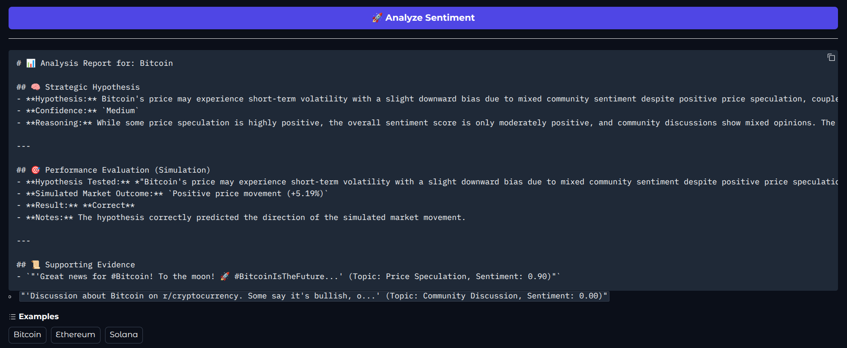Click the Analysis Report for Bitcoin title
The width and height of the screenshot is (847, 348).
95,63
